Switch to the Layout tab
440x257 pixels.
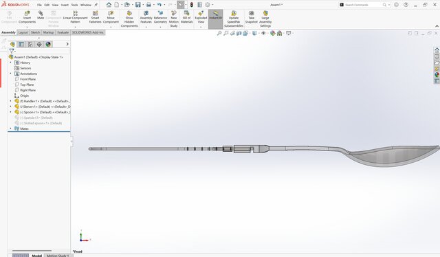click(23, 32)
